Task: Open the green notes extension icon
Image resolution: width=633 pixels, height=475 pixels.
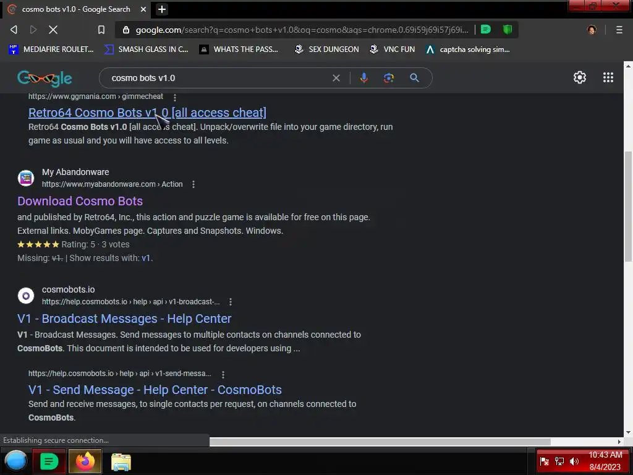Action: pos(486,29)
